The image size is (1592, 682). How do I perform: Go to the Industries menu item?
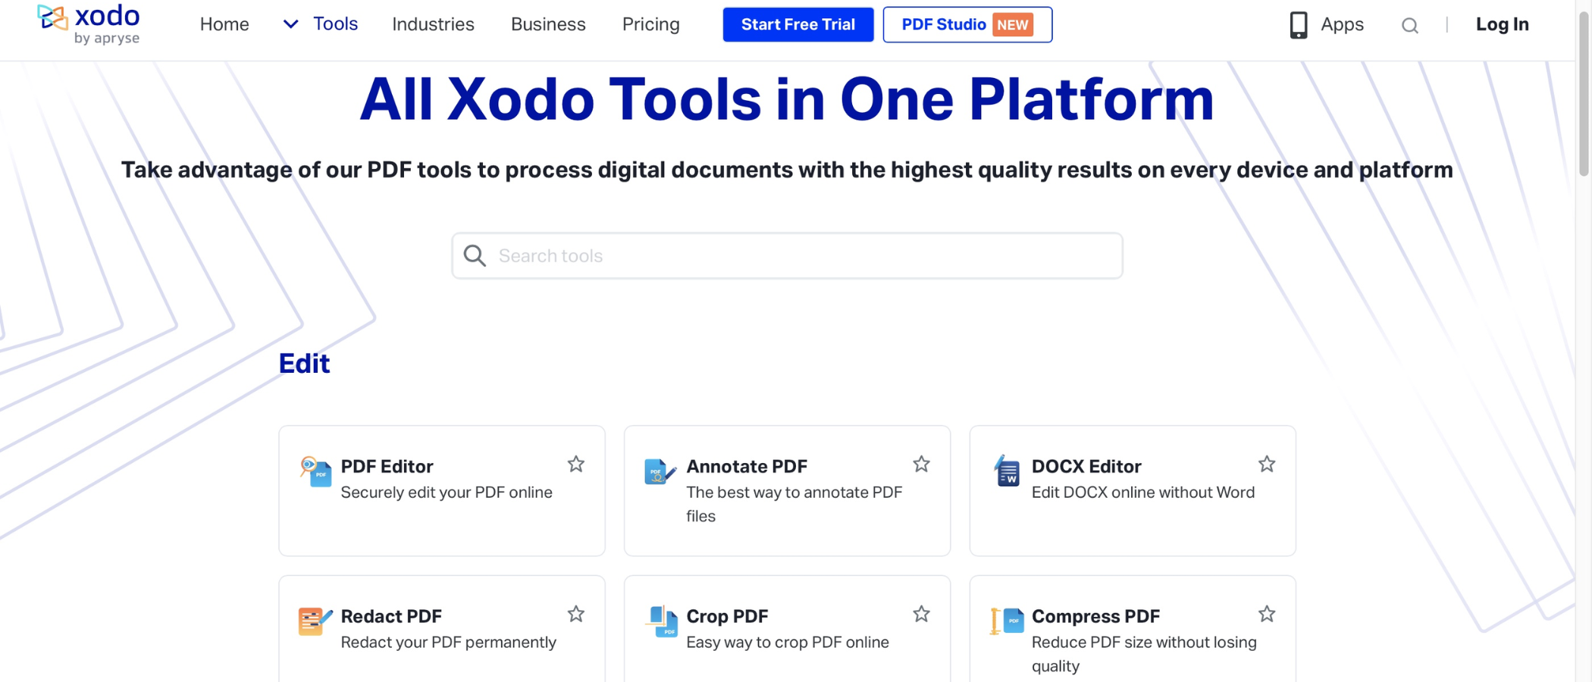(x=433, y=24)
